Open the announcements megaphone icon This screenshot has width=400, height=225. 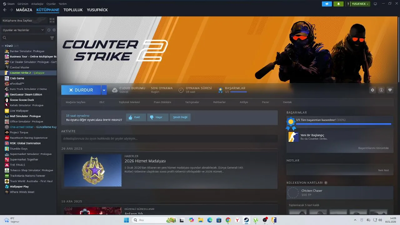(x=327, y=4)
